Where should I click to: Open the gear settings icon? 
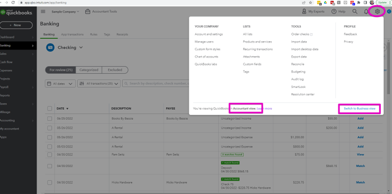tap(377, 11)
